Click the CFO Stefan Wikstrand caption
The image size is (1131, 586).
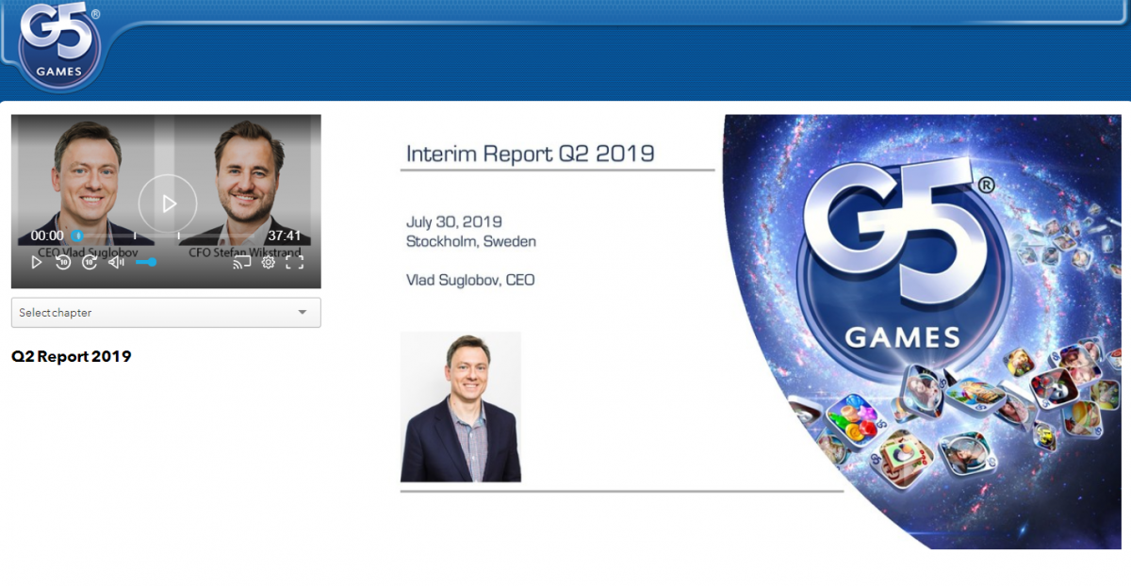245,252
